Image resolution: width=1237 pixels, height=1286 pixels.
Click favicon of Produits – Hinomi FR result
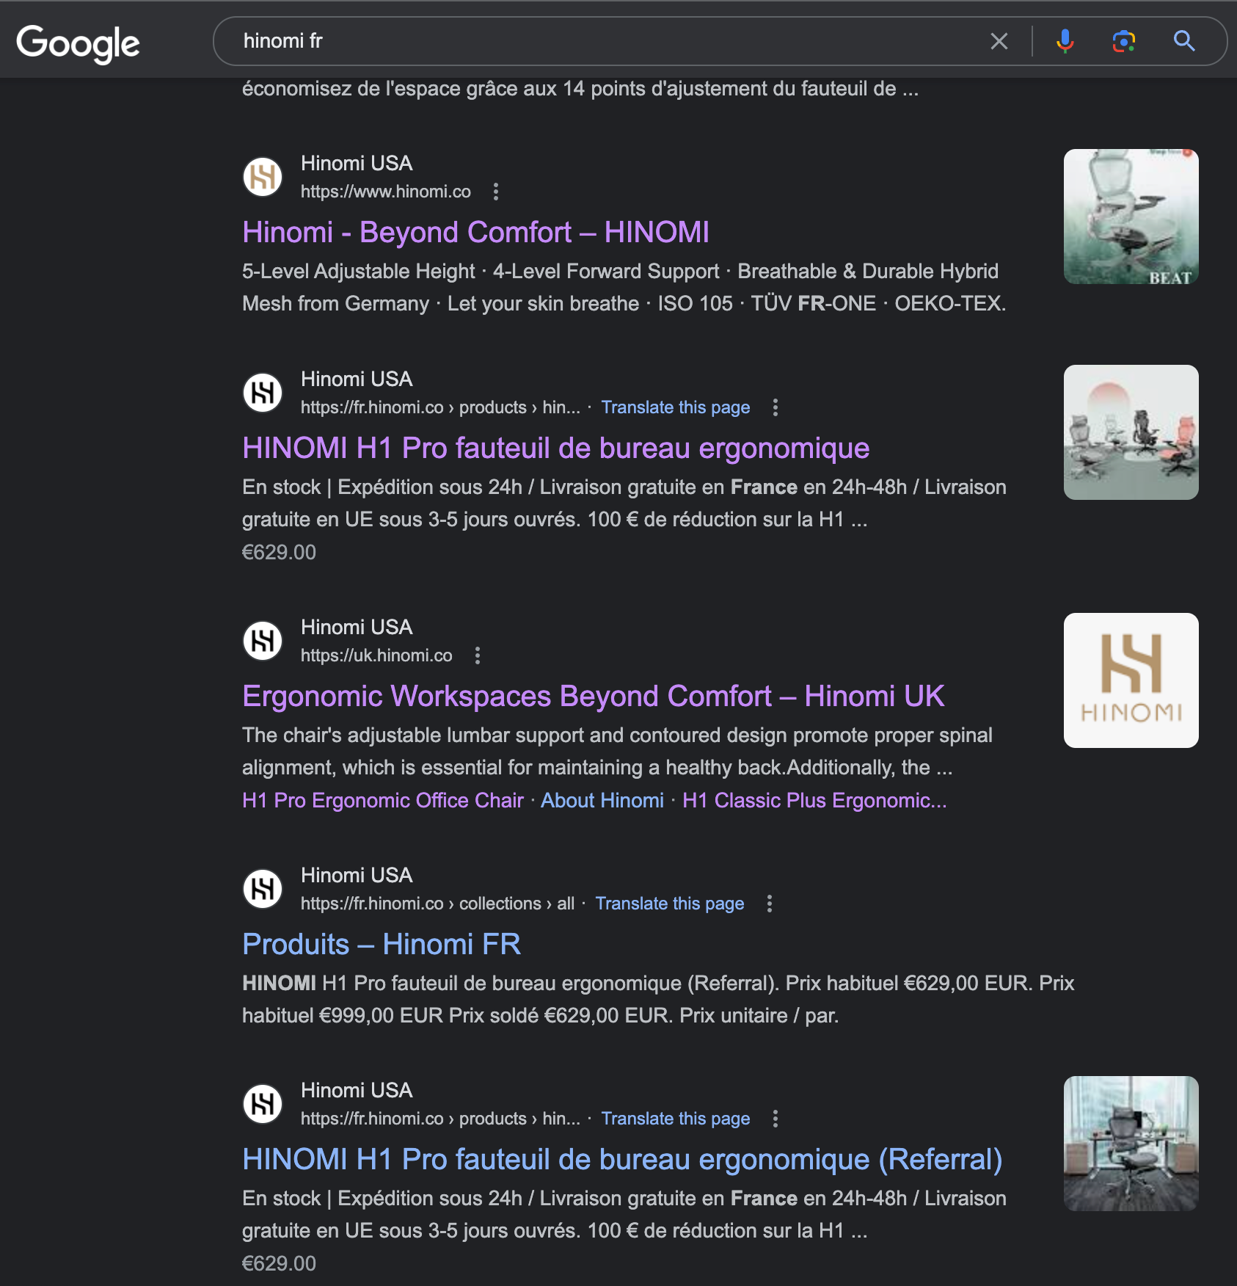tap(263, 889)
